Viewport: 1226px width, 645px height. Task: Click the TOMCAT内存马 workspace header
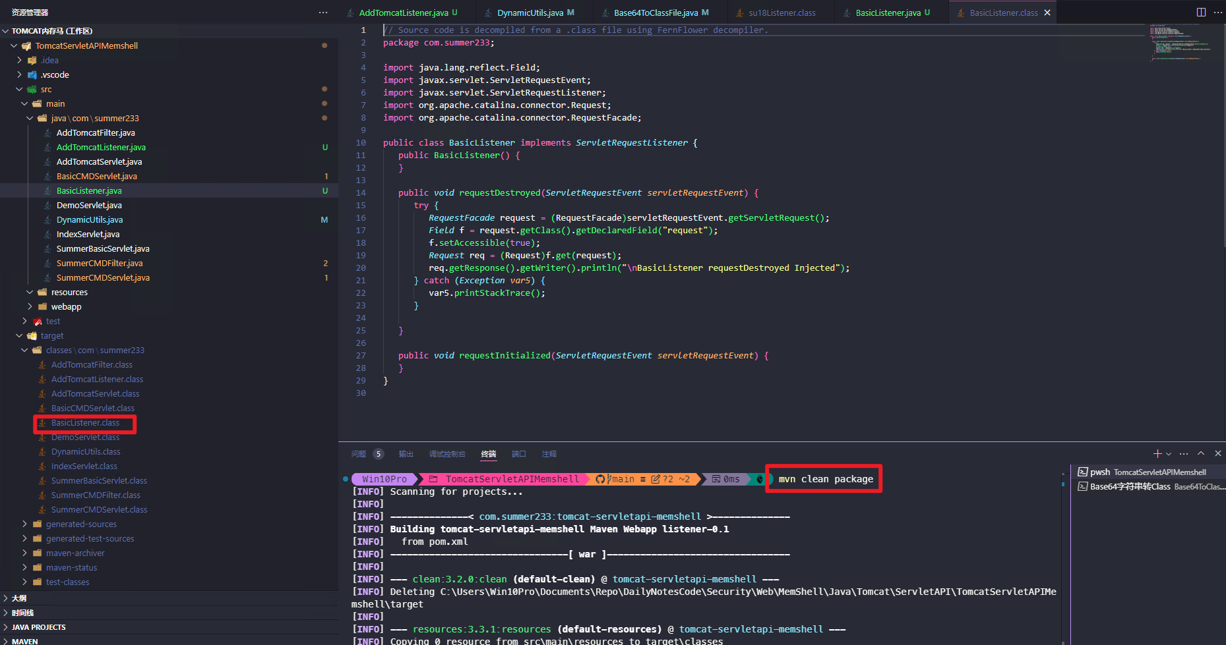point(169,31)
